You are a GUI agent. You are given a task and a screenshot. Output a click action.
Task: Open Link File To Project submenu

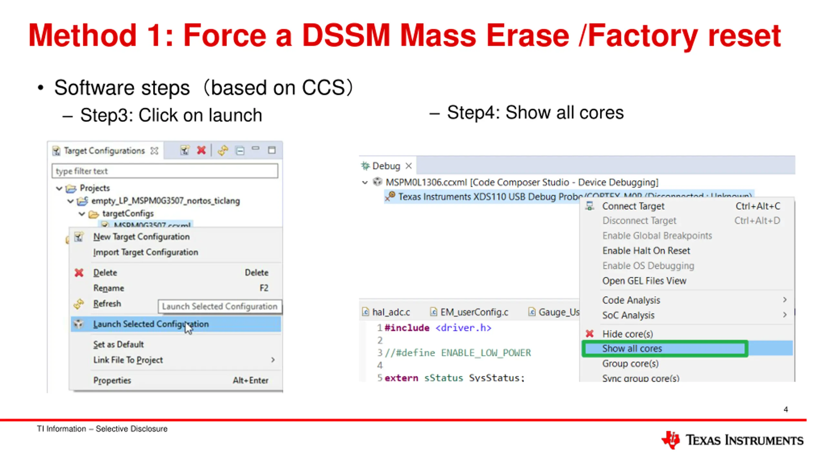(x=176, y=360)
